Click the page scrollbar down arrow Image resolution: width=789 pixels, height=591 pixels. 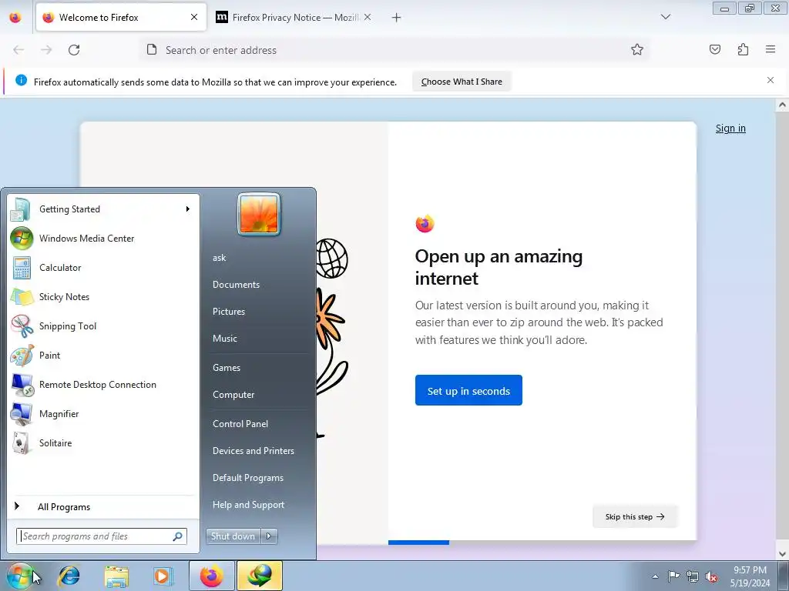click(782, 554)
